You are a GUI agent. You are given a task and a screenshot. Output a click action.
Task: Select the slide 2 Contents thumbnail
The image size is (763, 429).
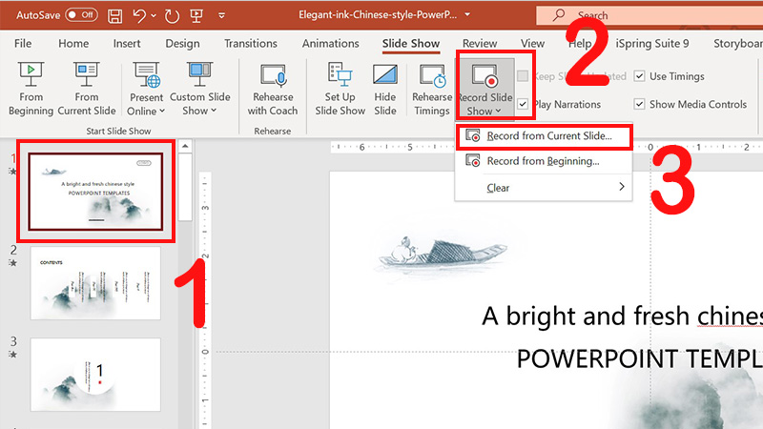click(95, 283)
